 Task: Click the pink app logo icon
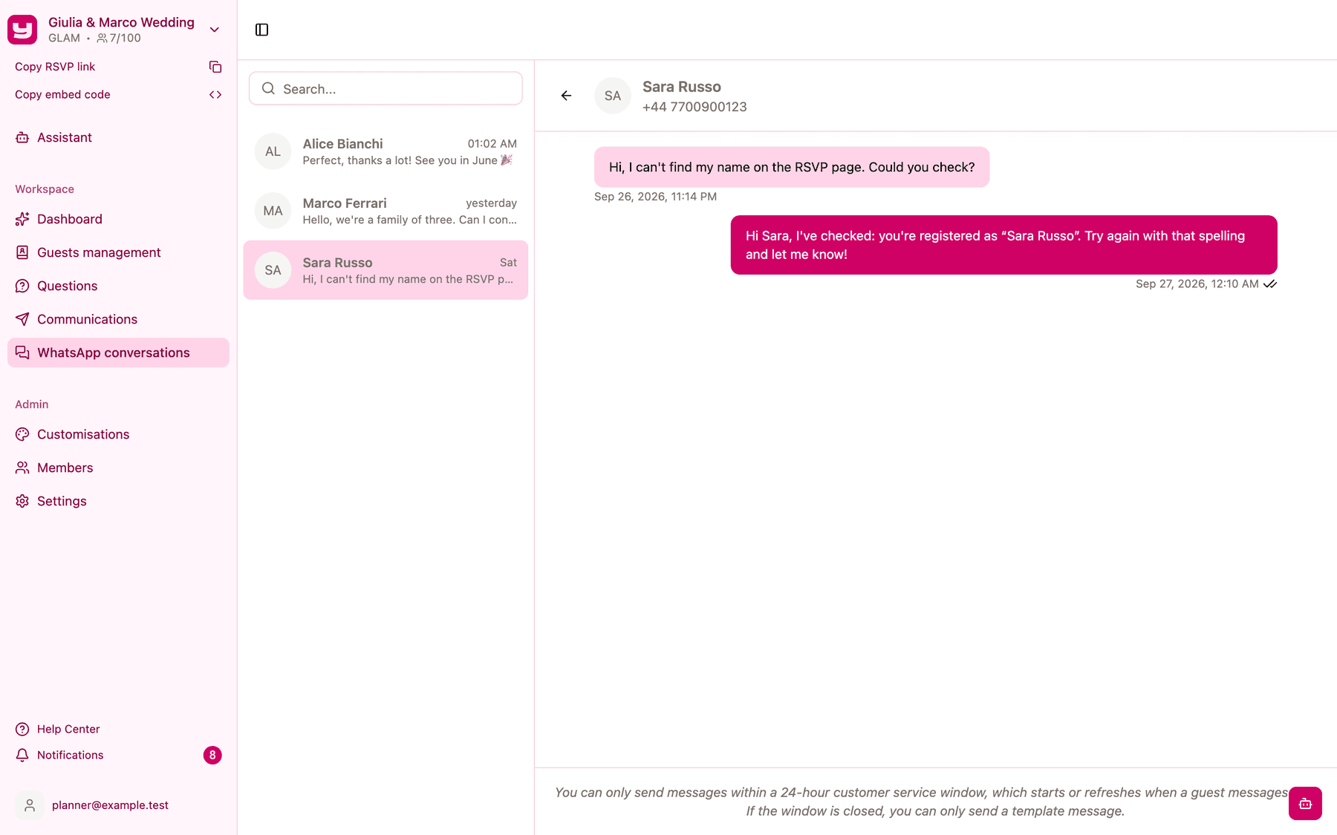(22, 30)
